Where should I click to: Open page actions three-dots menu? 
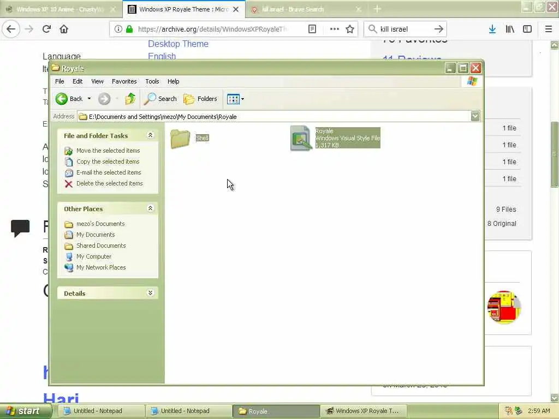click(335, 29)
